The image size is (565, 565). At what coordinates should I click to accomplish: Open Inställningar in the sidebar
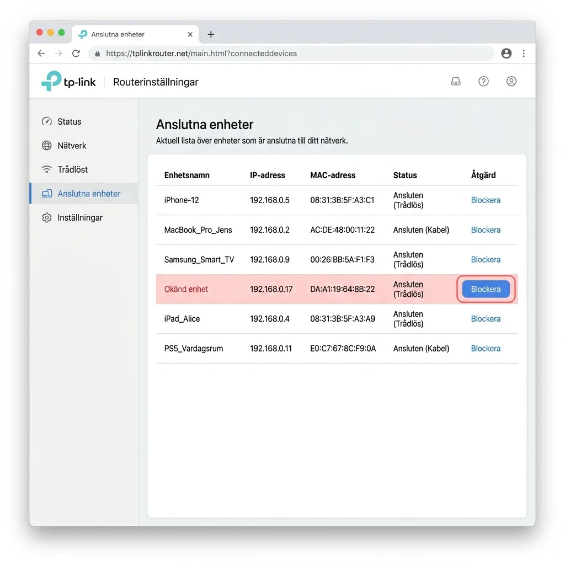[84, 217]
